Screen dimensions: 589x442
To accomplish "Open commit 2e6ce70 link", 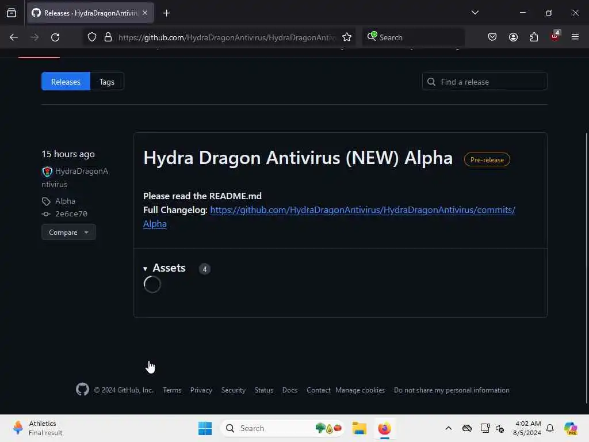I will (71, 214).
